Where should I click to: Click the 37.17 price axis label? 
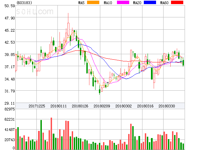(10, 67)
